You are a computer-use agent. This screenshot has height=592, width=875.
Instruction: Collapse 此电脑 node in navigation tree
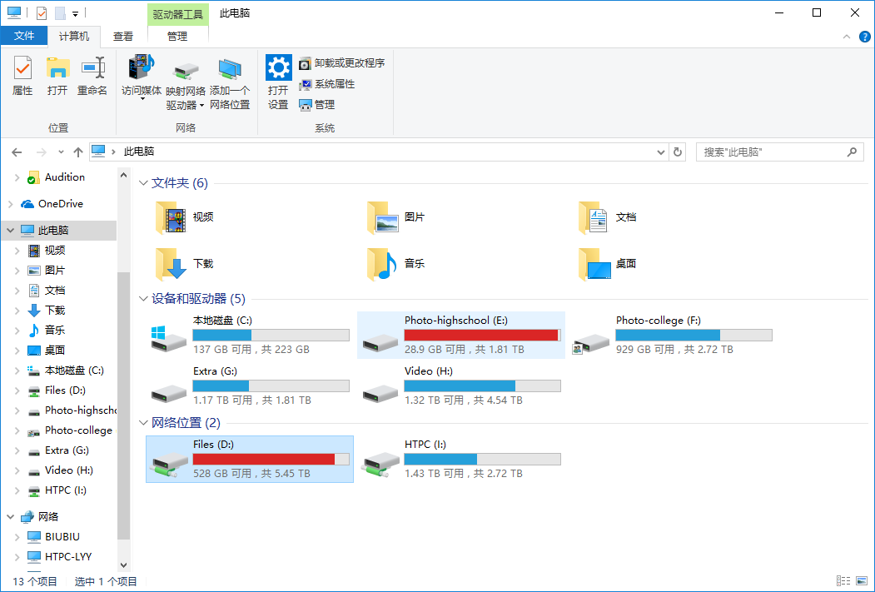click(x=10, y=231)
